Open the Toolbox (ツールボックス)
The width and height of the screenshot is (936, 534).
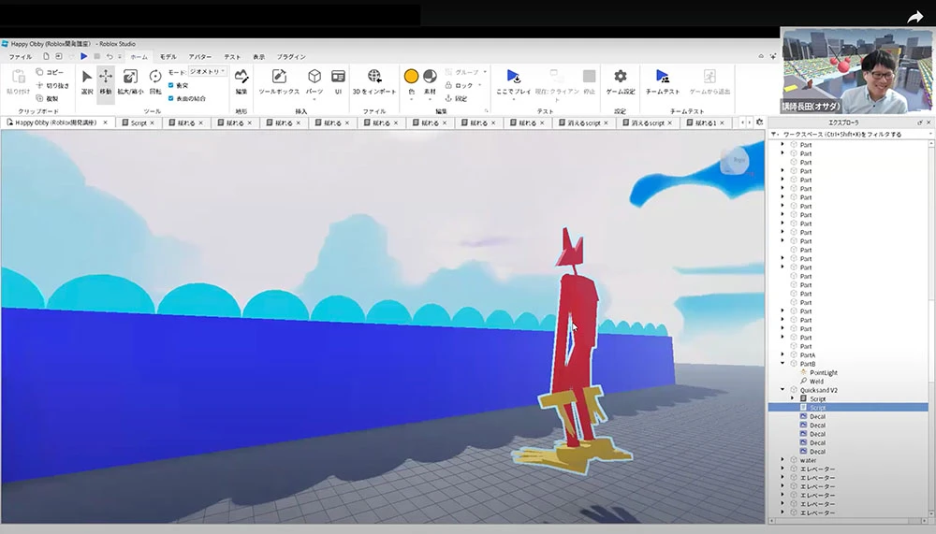point(279,81)
